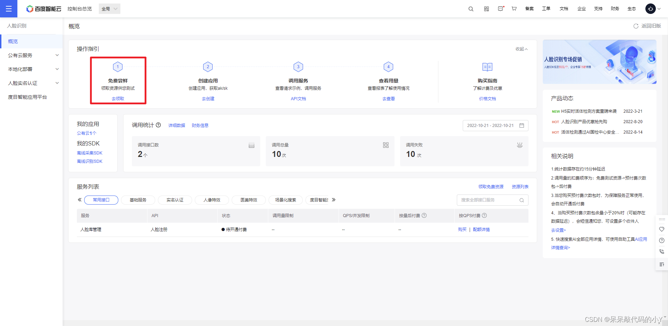Click the 去领取 link
Image resolution: width=668 pixels, height=326 pixels.
click(x=118, y=99)
